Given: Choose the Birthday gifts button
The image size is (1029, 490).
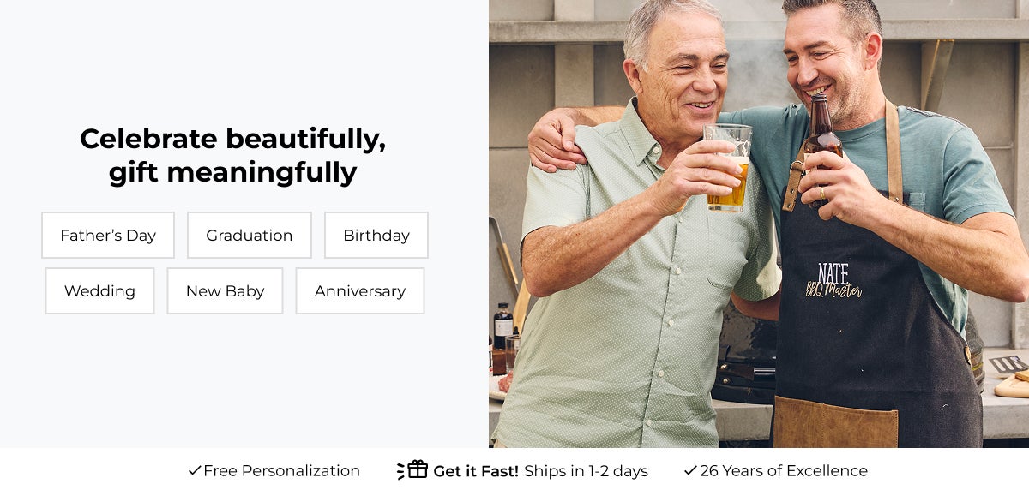Looking at the screenshot, I should (376, 236).
